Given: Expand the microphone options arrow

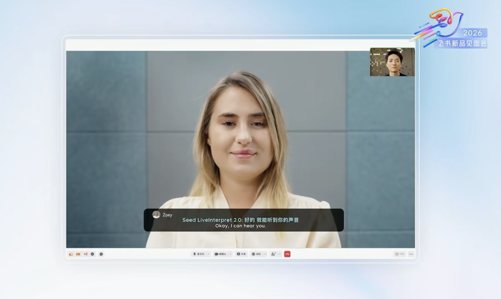Looking at the screenshot, I should pos(208,254).
